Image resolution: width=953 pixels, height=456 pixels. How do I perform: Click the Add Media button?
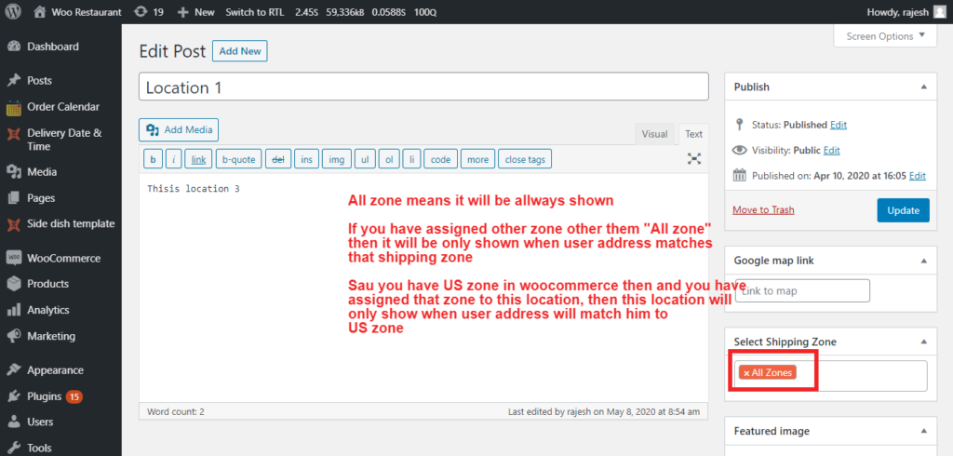pyautogui.click(x=179, y=129)
